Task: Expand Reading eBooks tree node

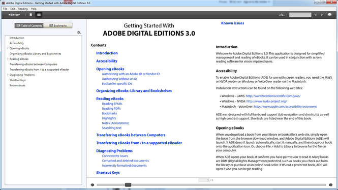Action: point(8,59)
